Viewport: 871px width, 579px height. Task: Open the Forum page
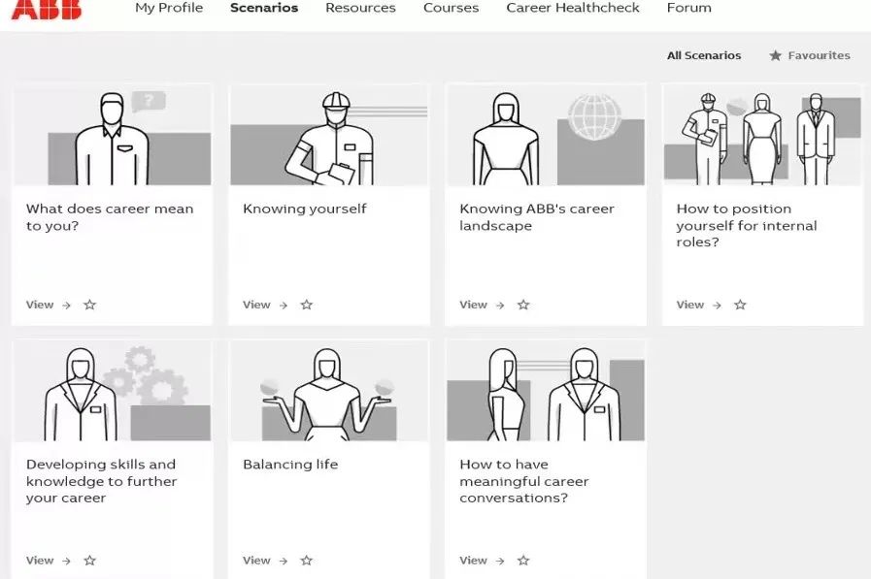[x=688, y=8]
